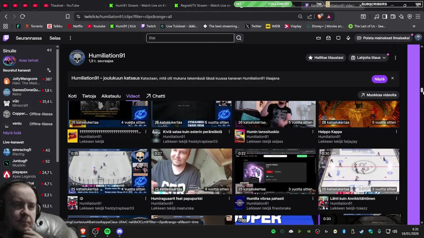Open Discord from taskbar

120,231
